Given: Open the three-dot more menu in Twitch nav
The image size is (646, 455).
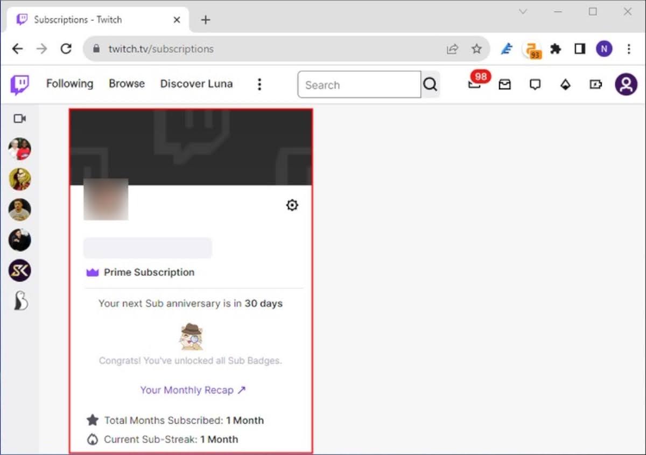Looking at the screenshot, I should [x=259, y=85].
